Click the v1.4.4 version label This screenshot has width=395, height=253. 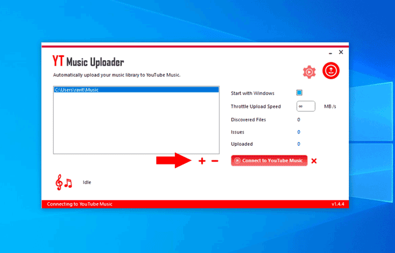pos(338,204)
